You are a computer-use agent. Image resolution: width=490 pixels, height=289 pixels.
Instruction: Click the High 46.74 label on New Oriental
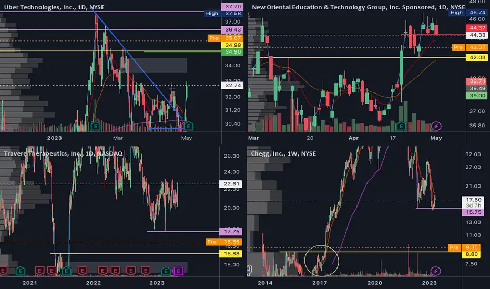coord(468,13)
